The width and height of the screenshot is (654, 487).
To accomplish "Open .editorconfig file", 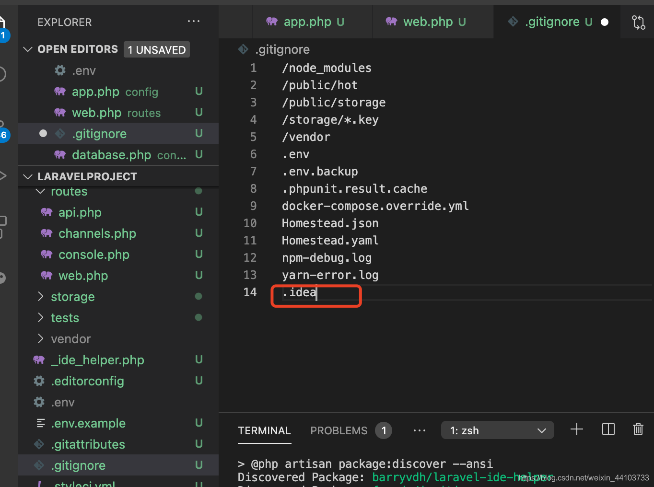I will tap(118, 381).
